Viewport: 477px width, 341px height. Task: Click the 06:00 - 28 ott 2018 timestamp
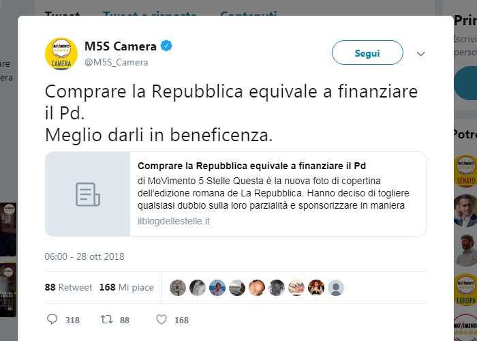tap(84, 256)
